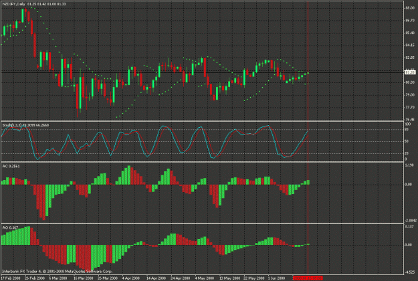This screenshot has height=281, width=418.
Task: Click the 79.00 price axis value
Action: [410, 95]
